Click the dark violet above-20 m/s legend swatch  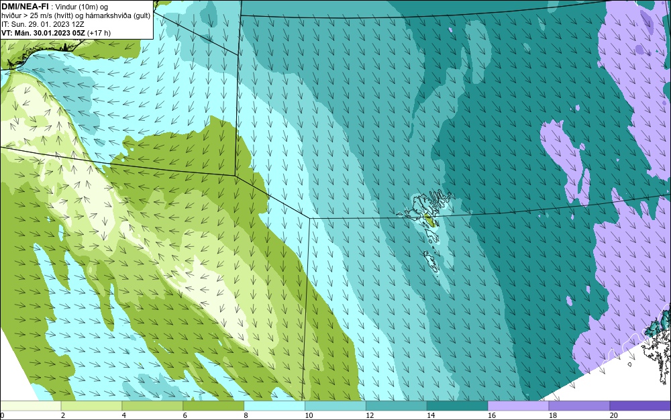point(641,405)
